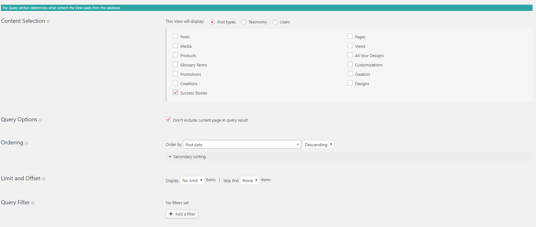Click the Query Options heading
The image size is (536, 227).
[x=19, y=119]
